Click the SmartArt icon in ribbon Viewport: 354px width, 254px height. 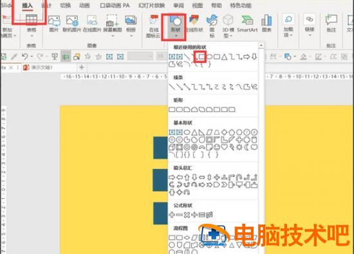[x=247, y=24]
